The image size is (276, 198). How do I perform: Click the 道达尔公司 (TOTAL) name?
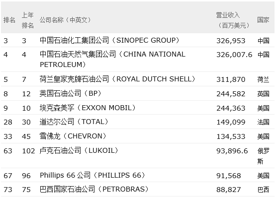coord(74,122)
